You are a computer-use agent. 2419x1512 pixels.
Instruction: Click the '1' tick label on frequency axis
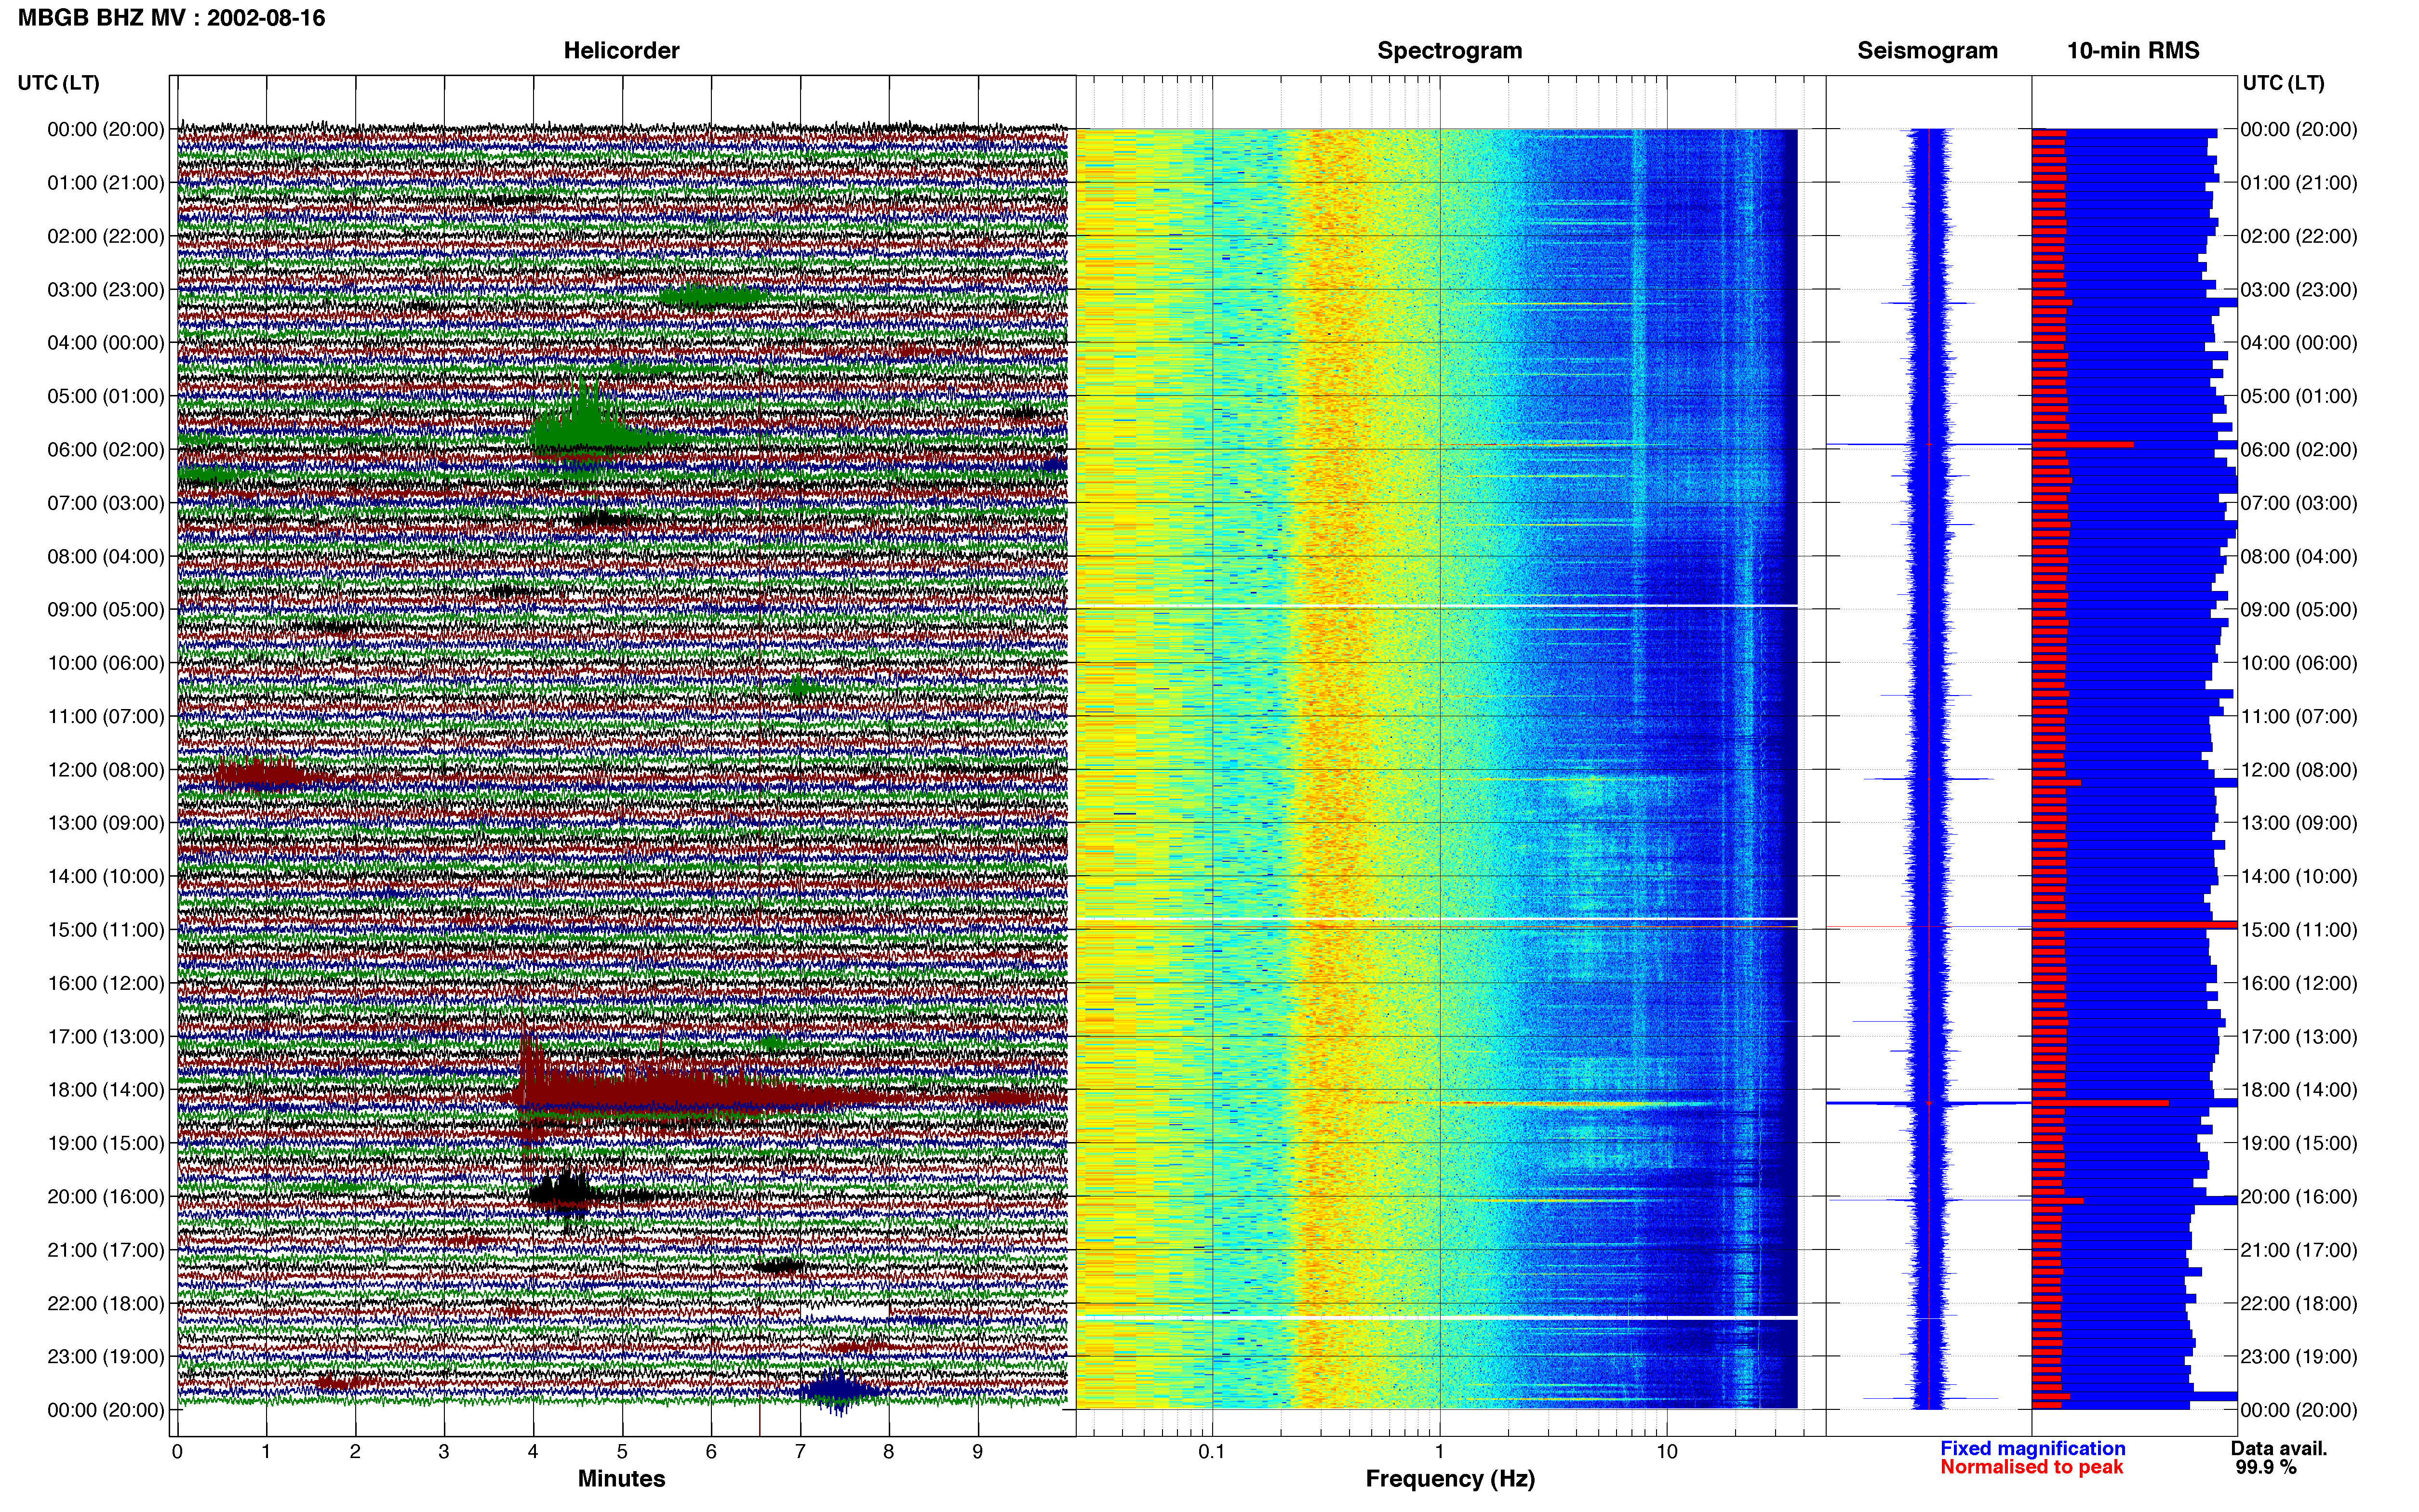1440,1451
